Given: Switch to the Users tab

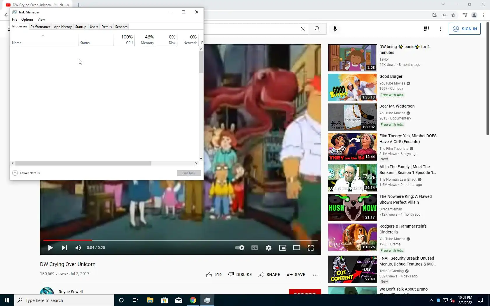Looking at the screenshot, I should tap(94, 27).
